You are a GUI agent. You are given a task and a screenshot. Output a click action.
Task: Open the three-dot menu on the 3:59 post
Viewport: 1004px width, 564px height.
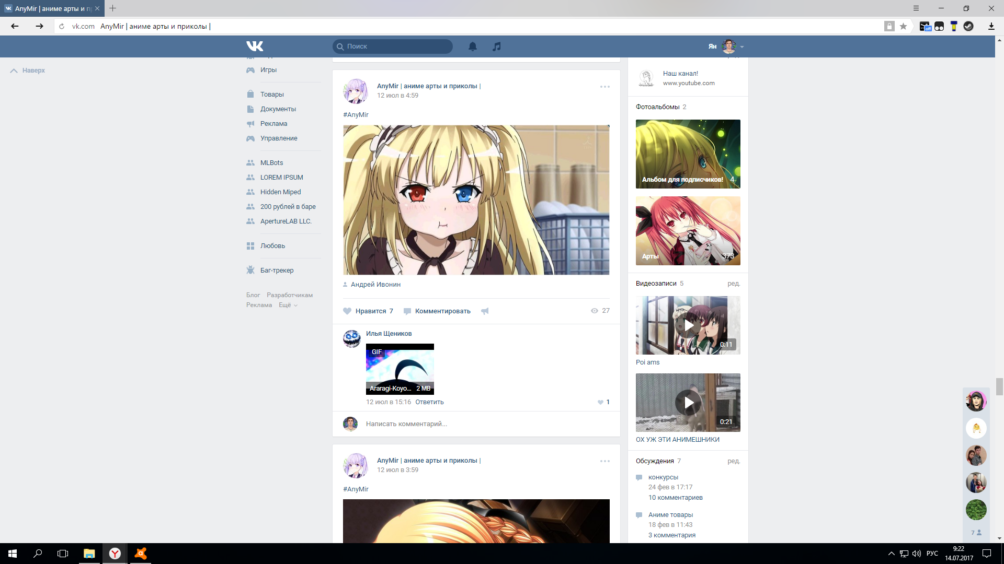coord(605,461)
